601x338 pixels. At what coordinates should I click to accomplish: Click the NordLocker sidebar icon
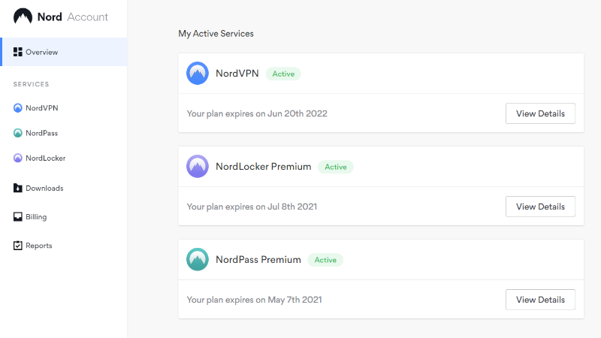pos(18,158)
